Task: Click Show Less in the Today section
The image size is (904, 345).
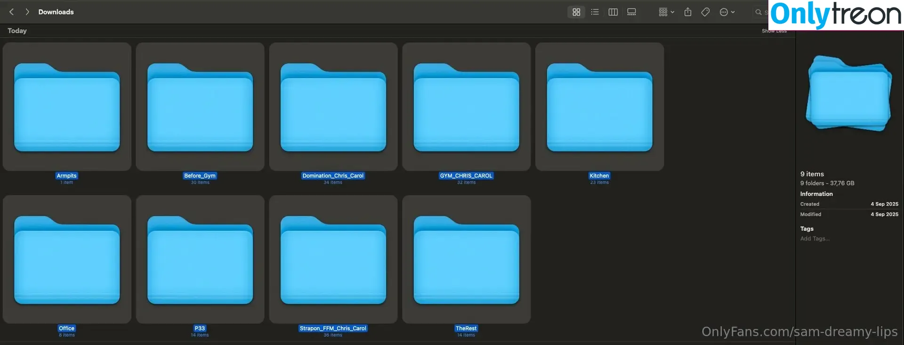Action: (x=774, y=31)
